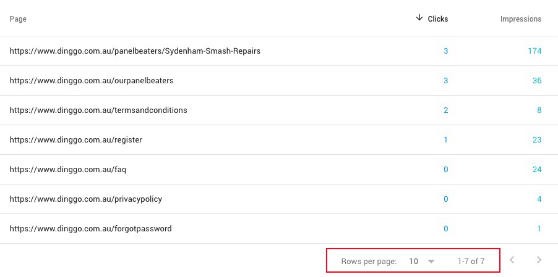Click the 24 impressions for faq
Viewport: 558px width, 277px height.
[537, 170]
